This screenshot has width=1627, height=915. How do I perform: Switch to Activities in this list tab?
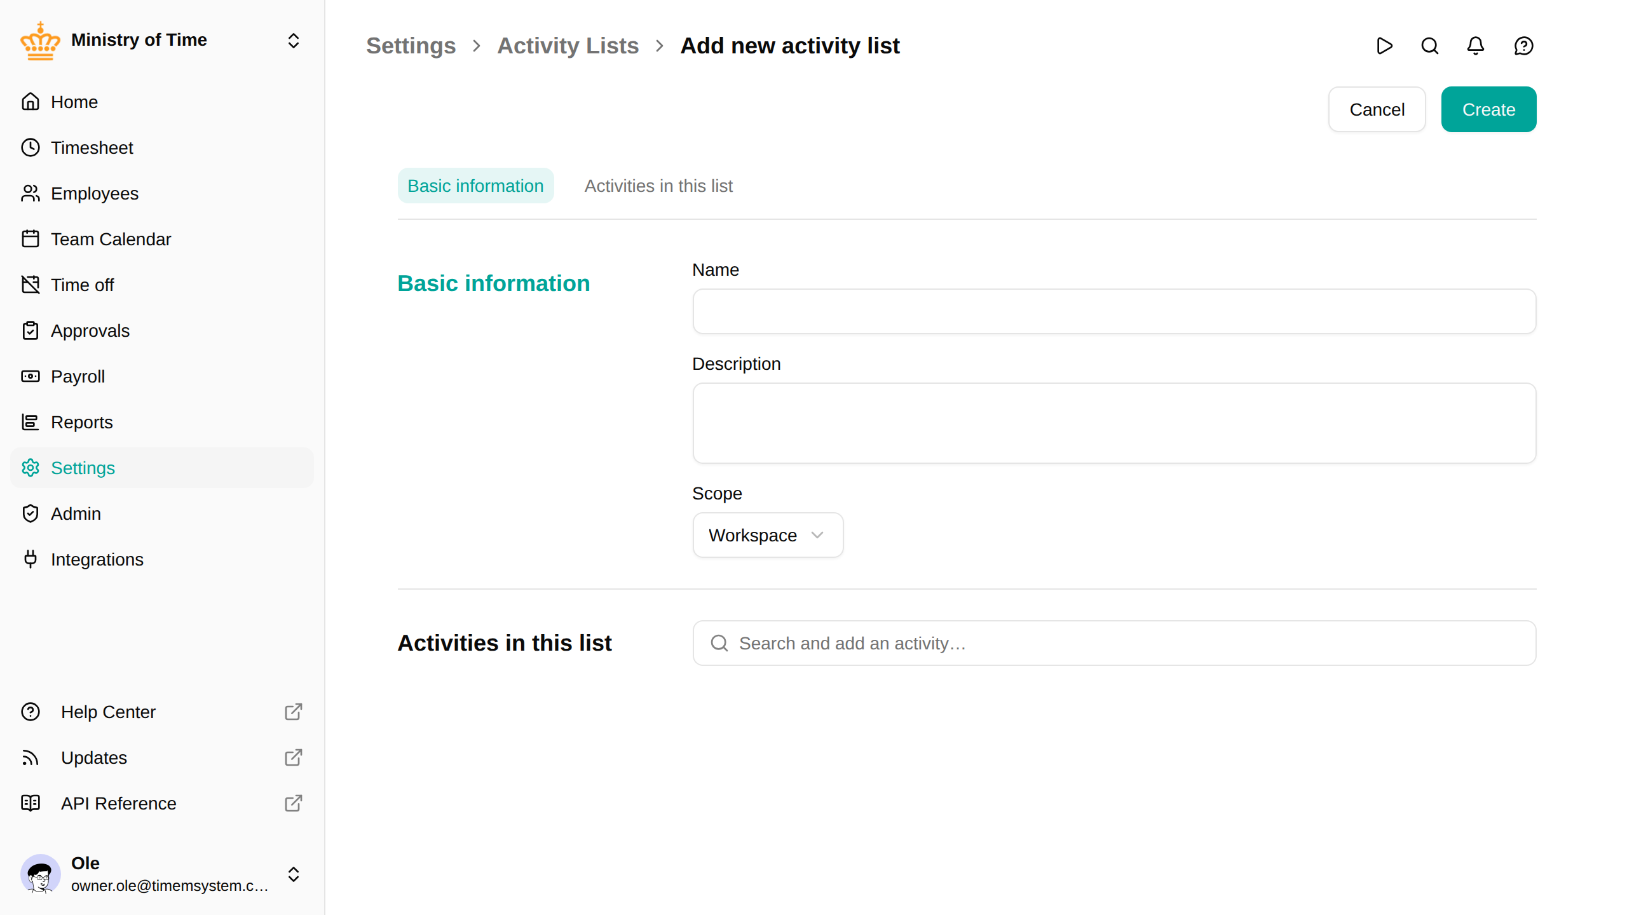[658, 186]
